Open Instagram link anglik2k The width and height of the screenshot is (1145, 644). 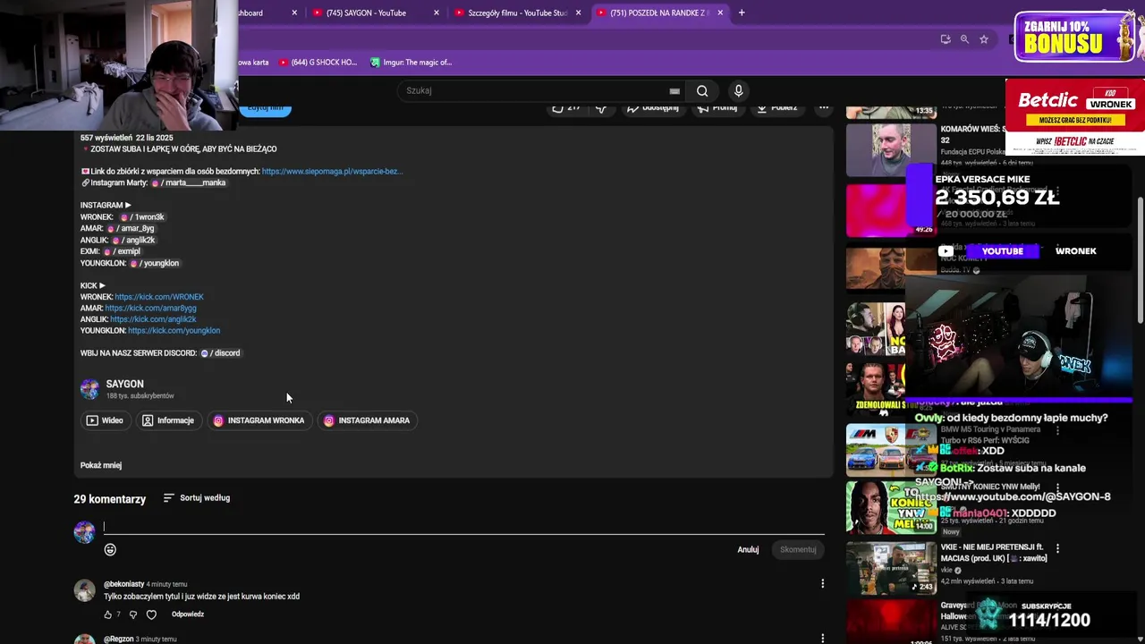133,241
